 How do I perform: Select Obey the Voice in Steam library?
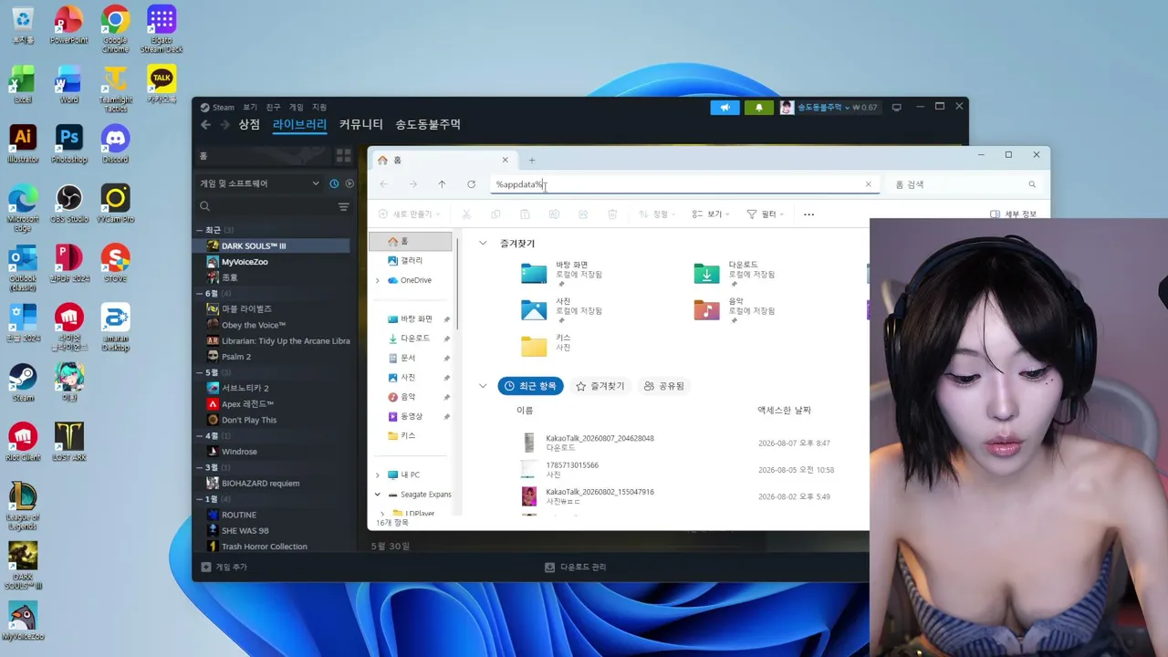point(273,325)
